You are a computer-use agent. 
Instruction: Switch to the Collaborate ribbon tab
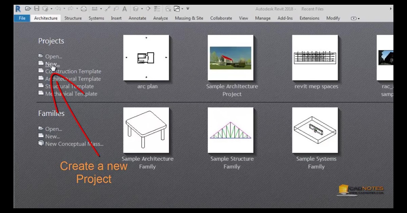[221, 18]
